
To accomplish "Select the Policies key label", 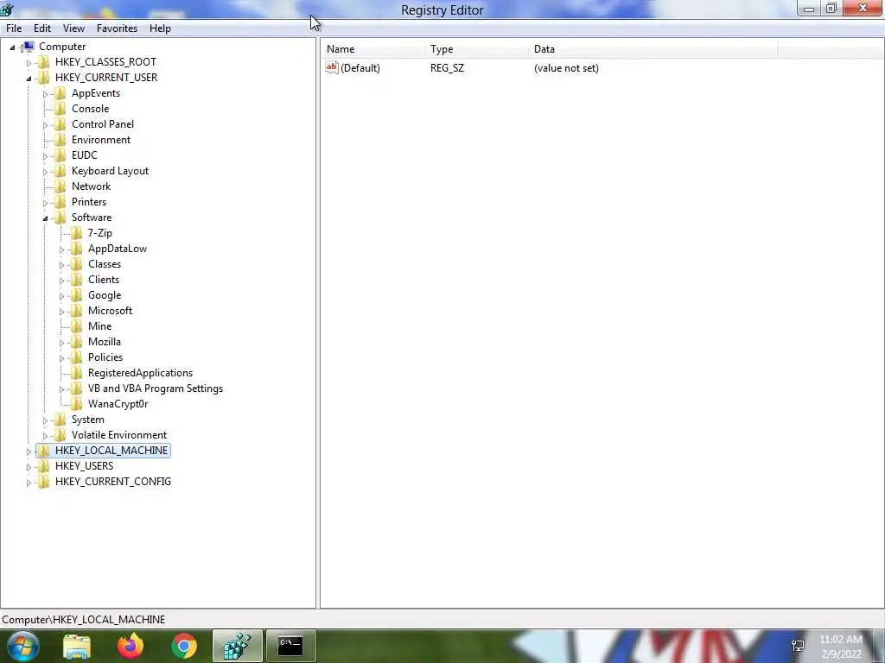I will pos(105,357).
